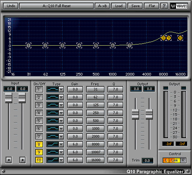Click left input plus button

9,160
